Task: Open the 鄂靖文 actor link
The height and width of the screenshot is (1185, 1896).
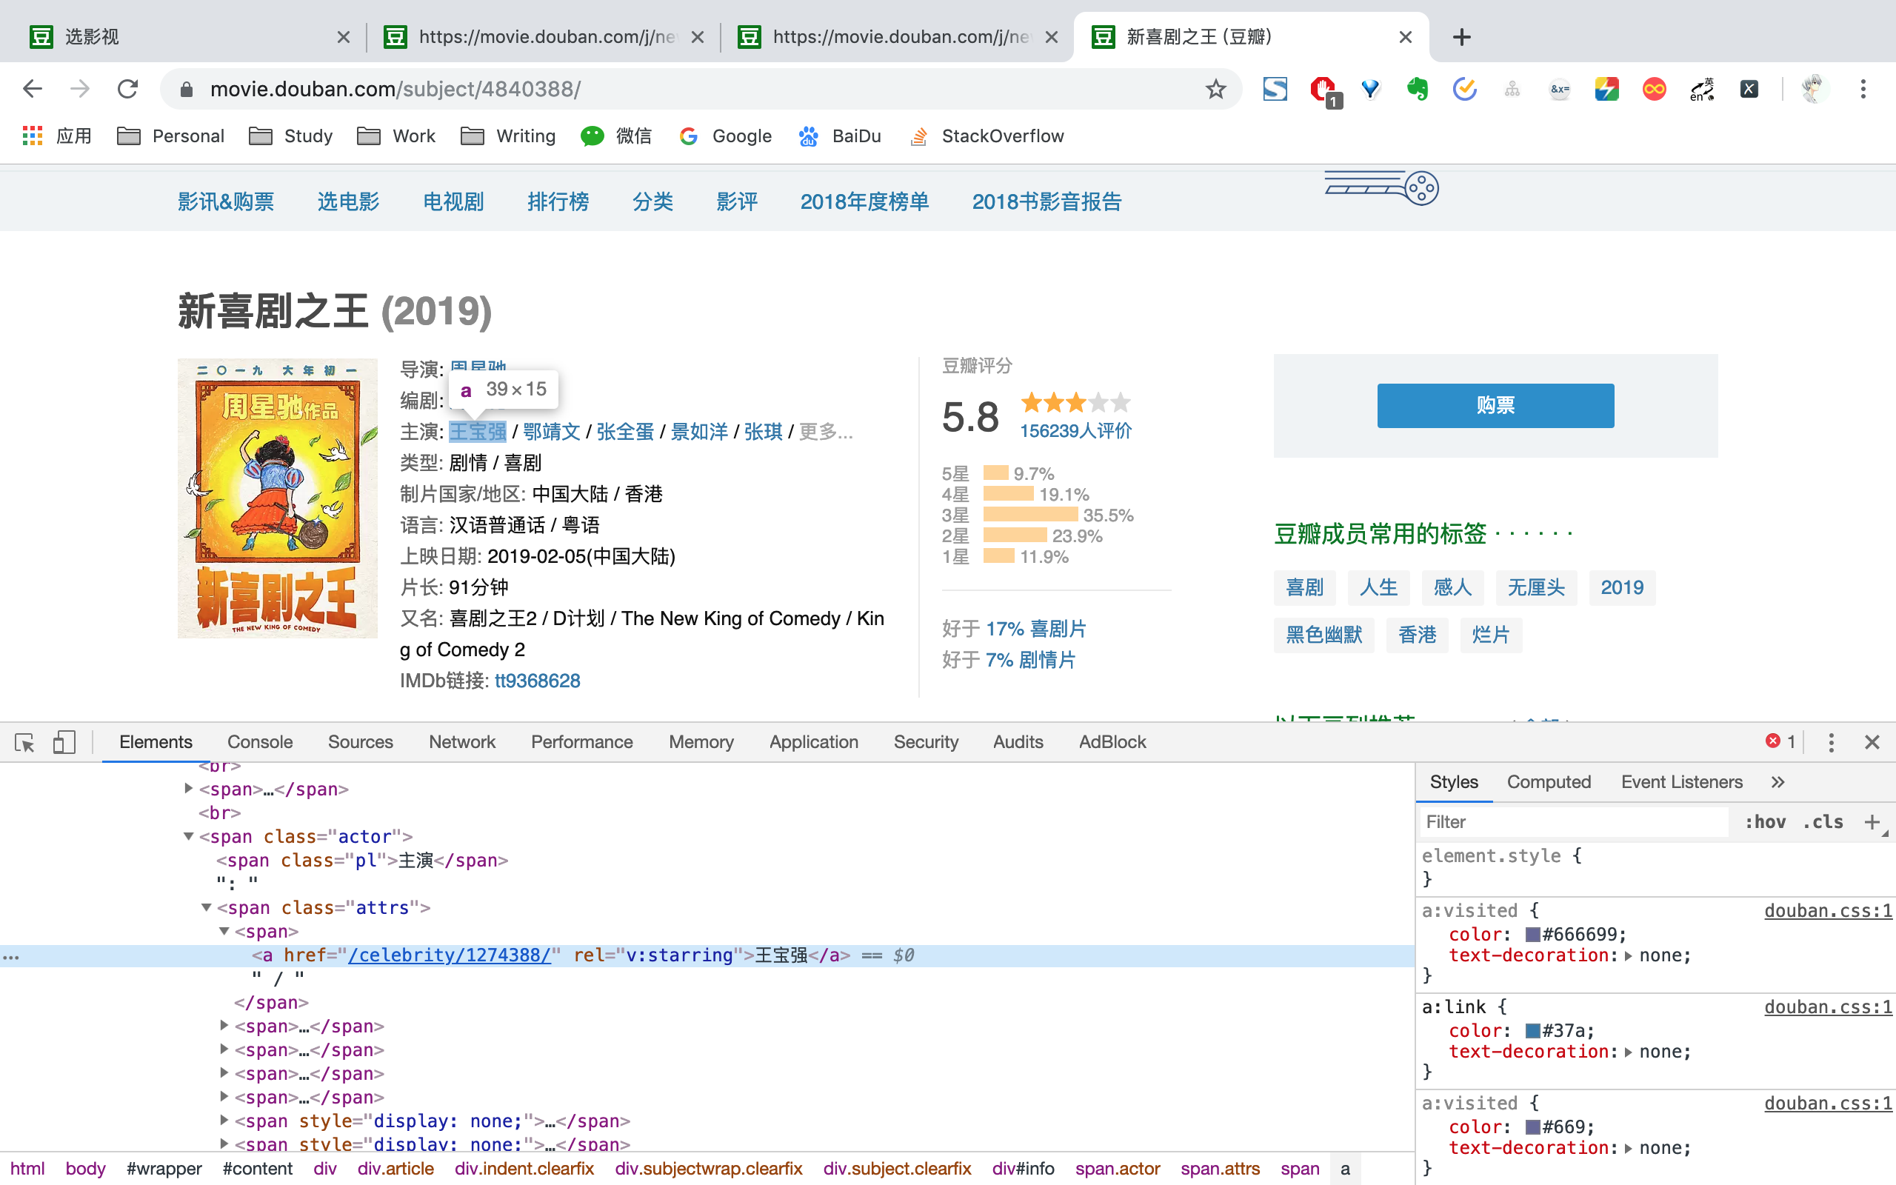Action: (552, 432)
